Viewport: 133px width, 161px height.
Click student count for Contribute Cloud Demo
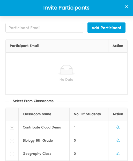[75, 127]
